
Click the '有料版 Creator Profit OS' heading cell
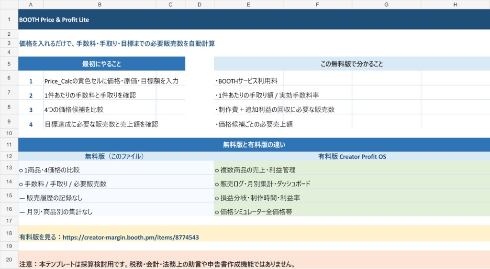(x=352, y=156)
